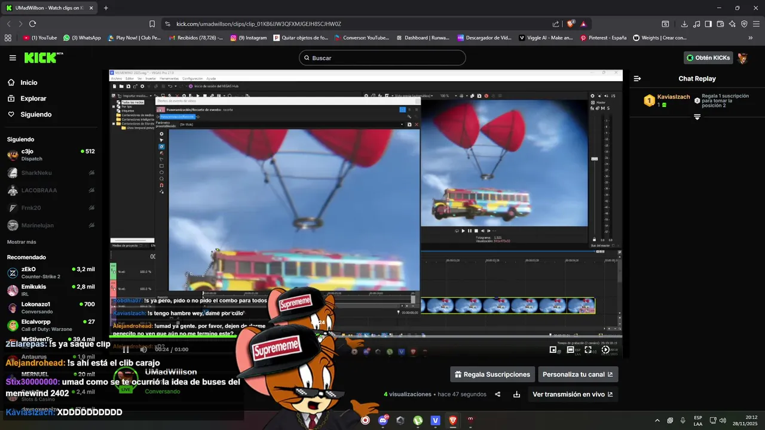This screenshot has width=765, height=430.
Task: Click the volume icon in system tray
Action: coord(723,420)
